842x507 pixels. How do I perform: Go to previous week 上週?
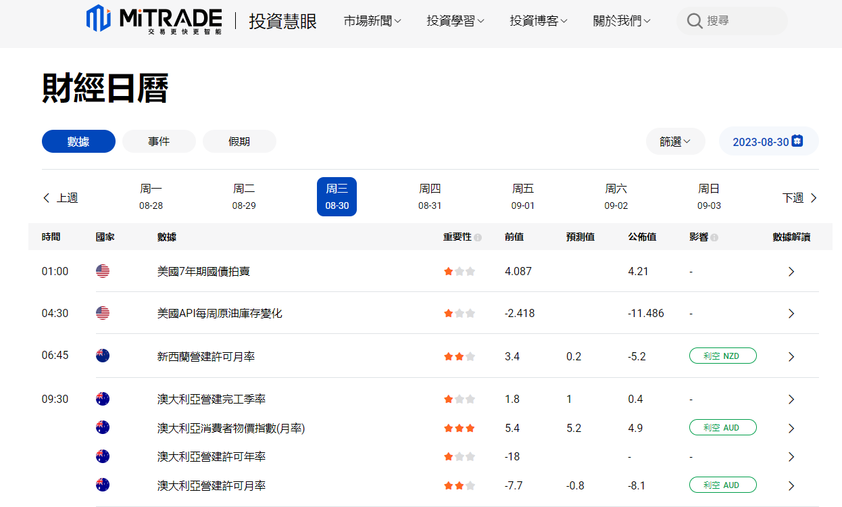tap(60, 197)
